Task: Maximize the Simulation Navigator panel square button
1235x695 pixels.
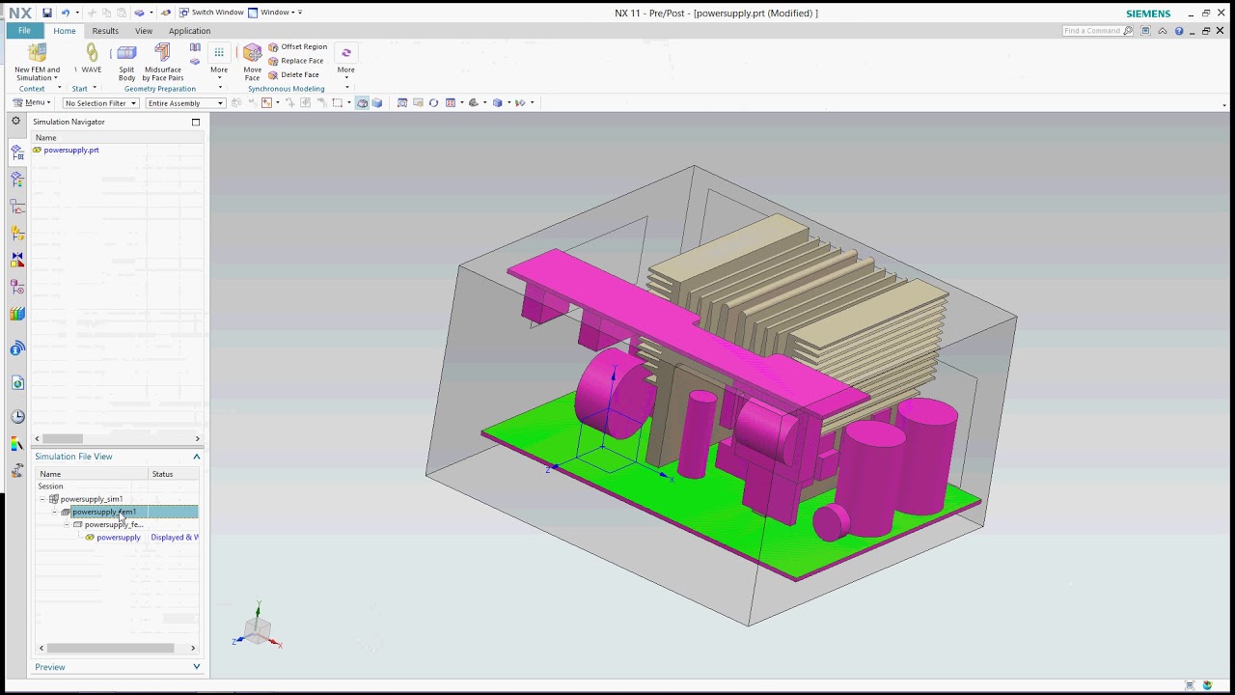Action: tap(196, 122)
